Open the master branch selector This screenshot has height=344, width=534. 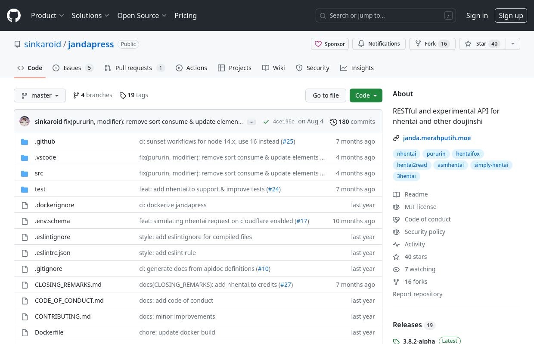pyautogui.click(x=40, y=95)
